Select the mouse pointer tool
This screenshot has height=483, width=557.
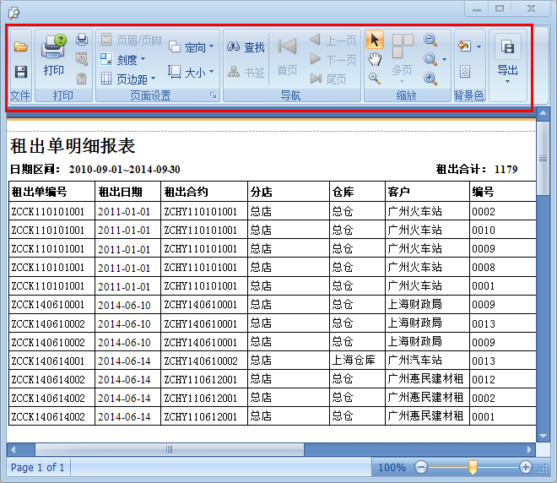[375, 40]
